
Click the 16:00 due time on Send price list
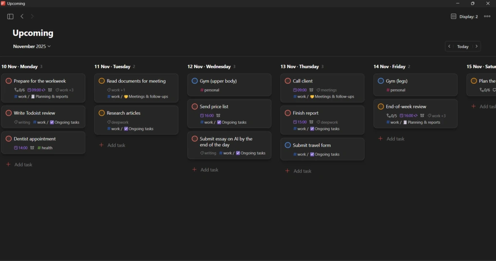tap(207, 116)
